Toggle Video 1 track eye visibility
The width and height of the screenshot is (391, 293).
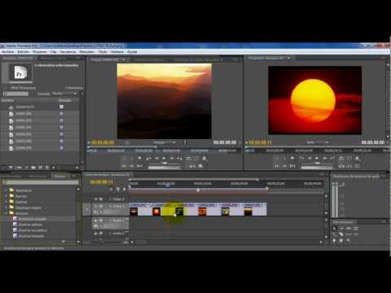tap(95, 207)
